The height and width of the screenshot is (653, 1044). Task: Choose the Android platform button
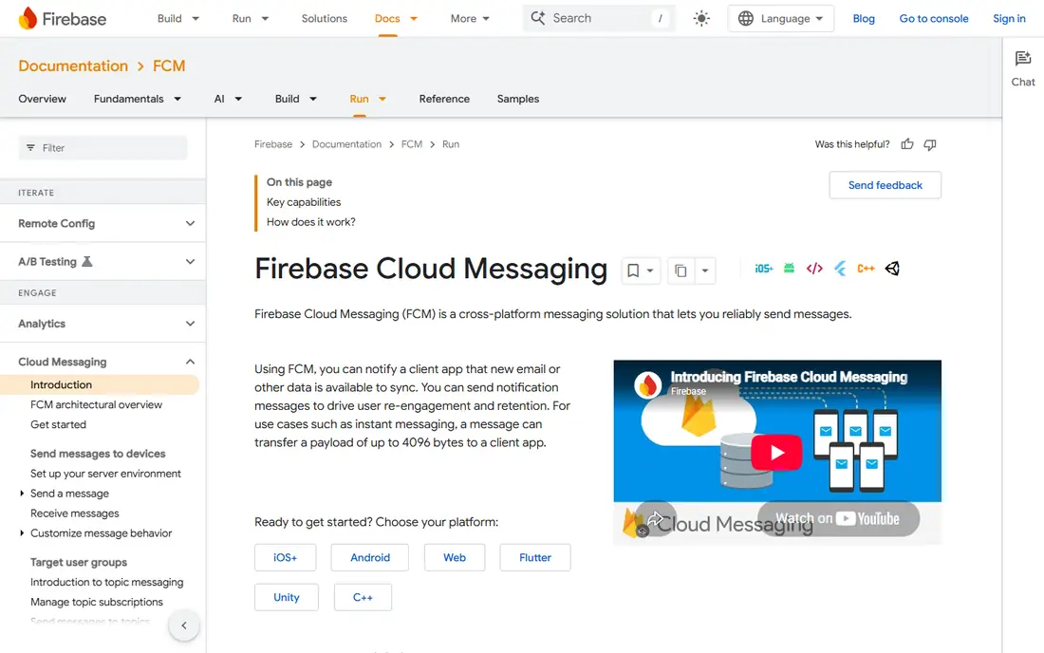(x=369, y=558)
